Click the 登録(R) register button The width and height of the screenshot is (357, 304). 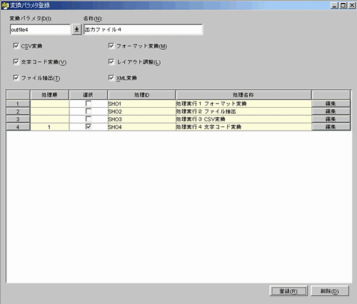(288, 291)
